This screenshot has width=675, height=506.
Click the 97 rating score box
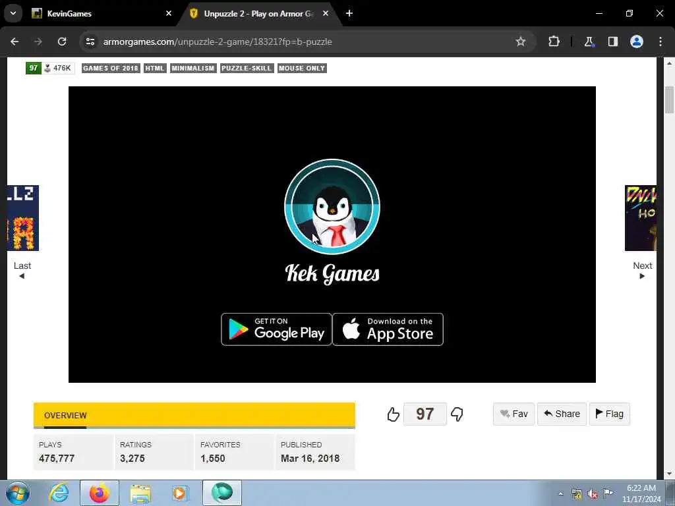pyautogui.click(x=425, y=414)
